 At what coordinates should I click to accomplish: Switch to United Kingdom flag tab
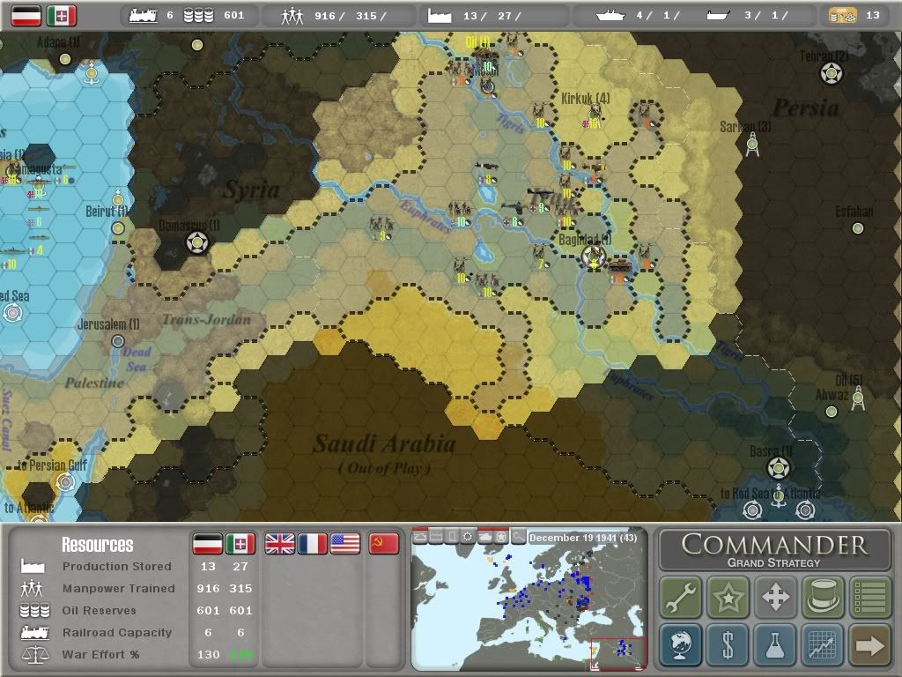coord(279,543)
